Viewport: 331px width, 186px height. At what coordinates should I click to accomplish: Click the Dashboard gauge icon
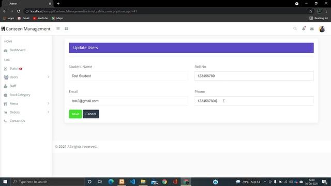coord(6,51)
